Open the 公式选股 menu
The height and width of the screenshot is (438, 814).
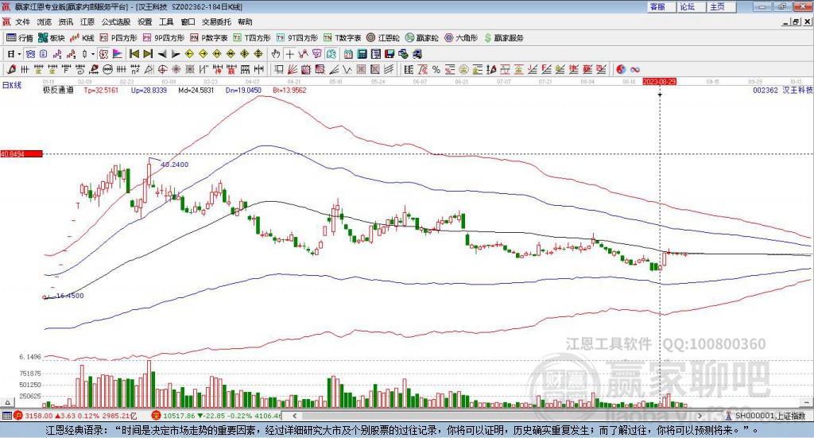[x=116, y=21]
